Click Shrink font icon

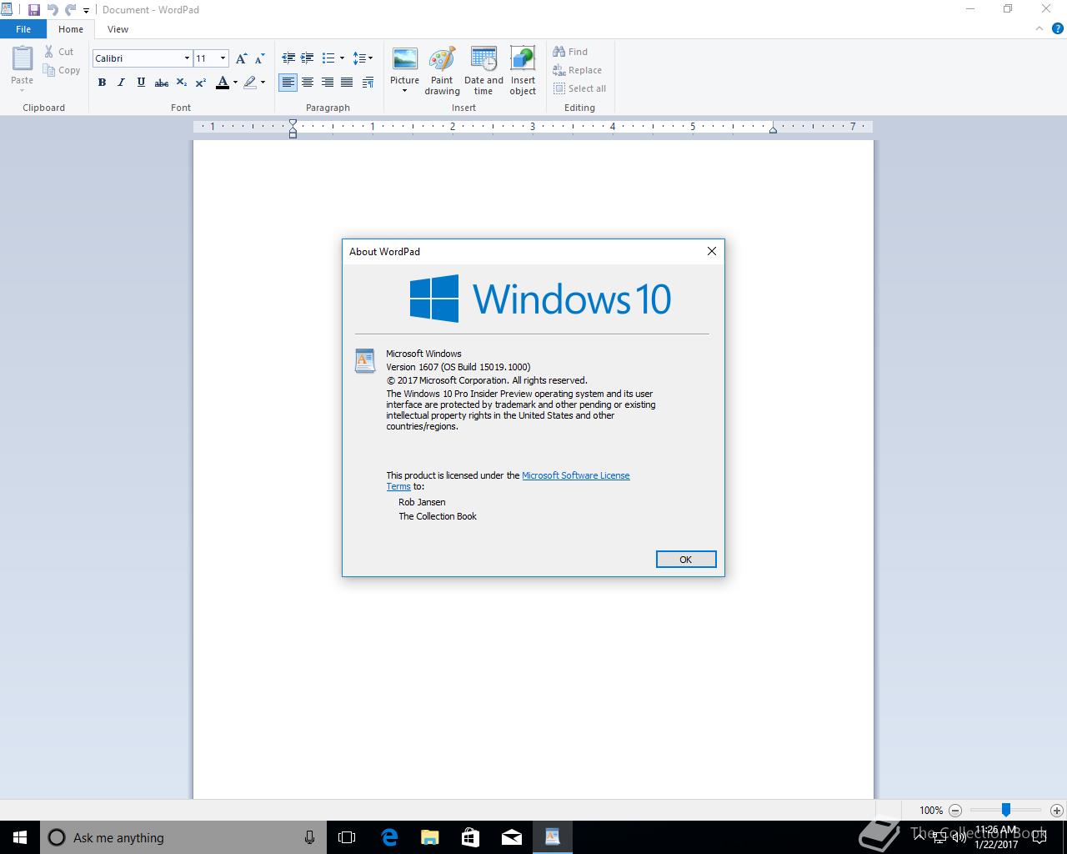tap(259, 58)
